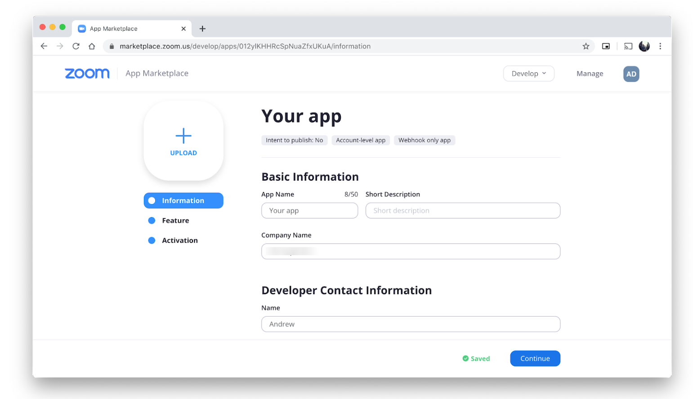Screen dimensions: 693x399
Task: Click the Zoom logo
Action: tap(87, 73)
